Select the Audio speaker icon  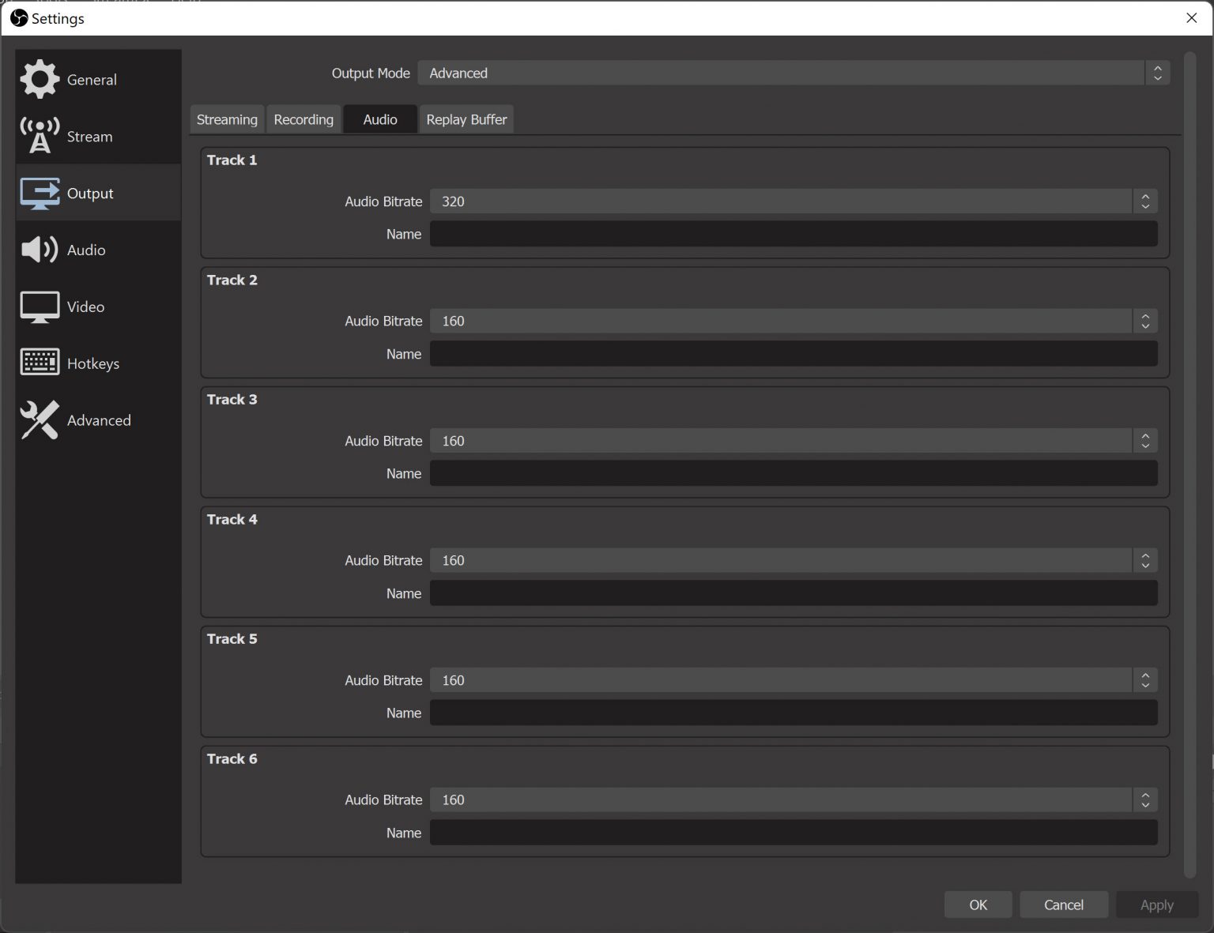click(38, 250)
